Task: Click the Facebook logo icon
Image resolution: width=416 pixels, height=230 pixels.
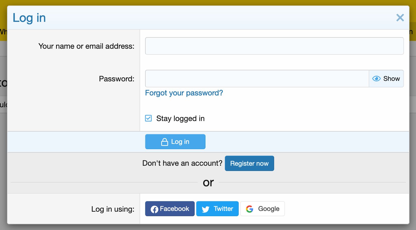Action: click(x=154, y=209)
